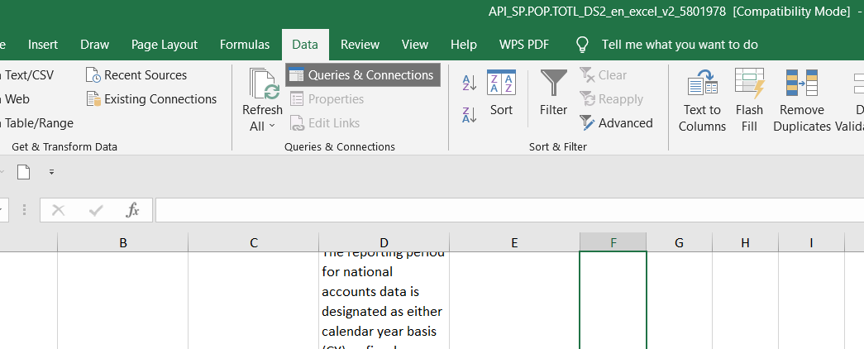
Task: Open Advanced filter options
Action: pyautogui.click(x=616, y=123)
